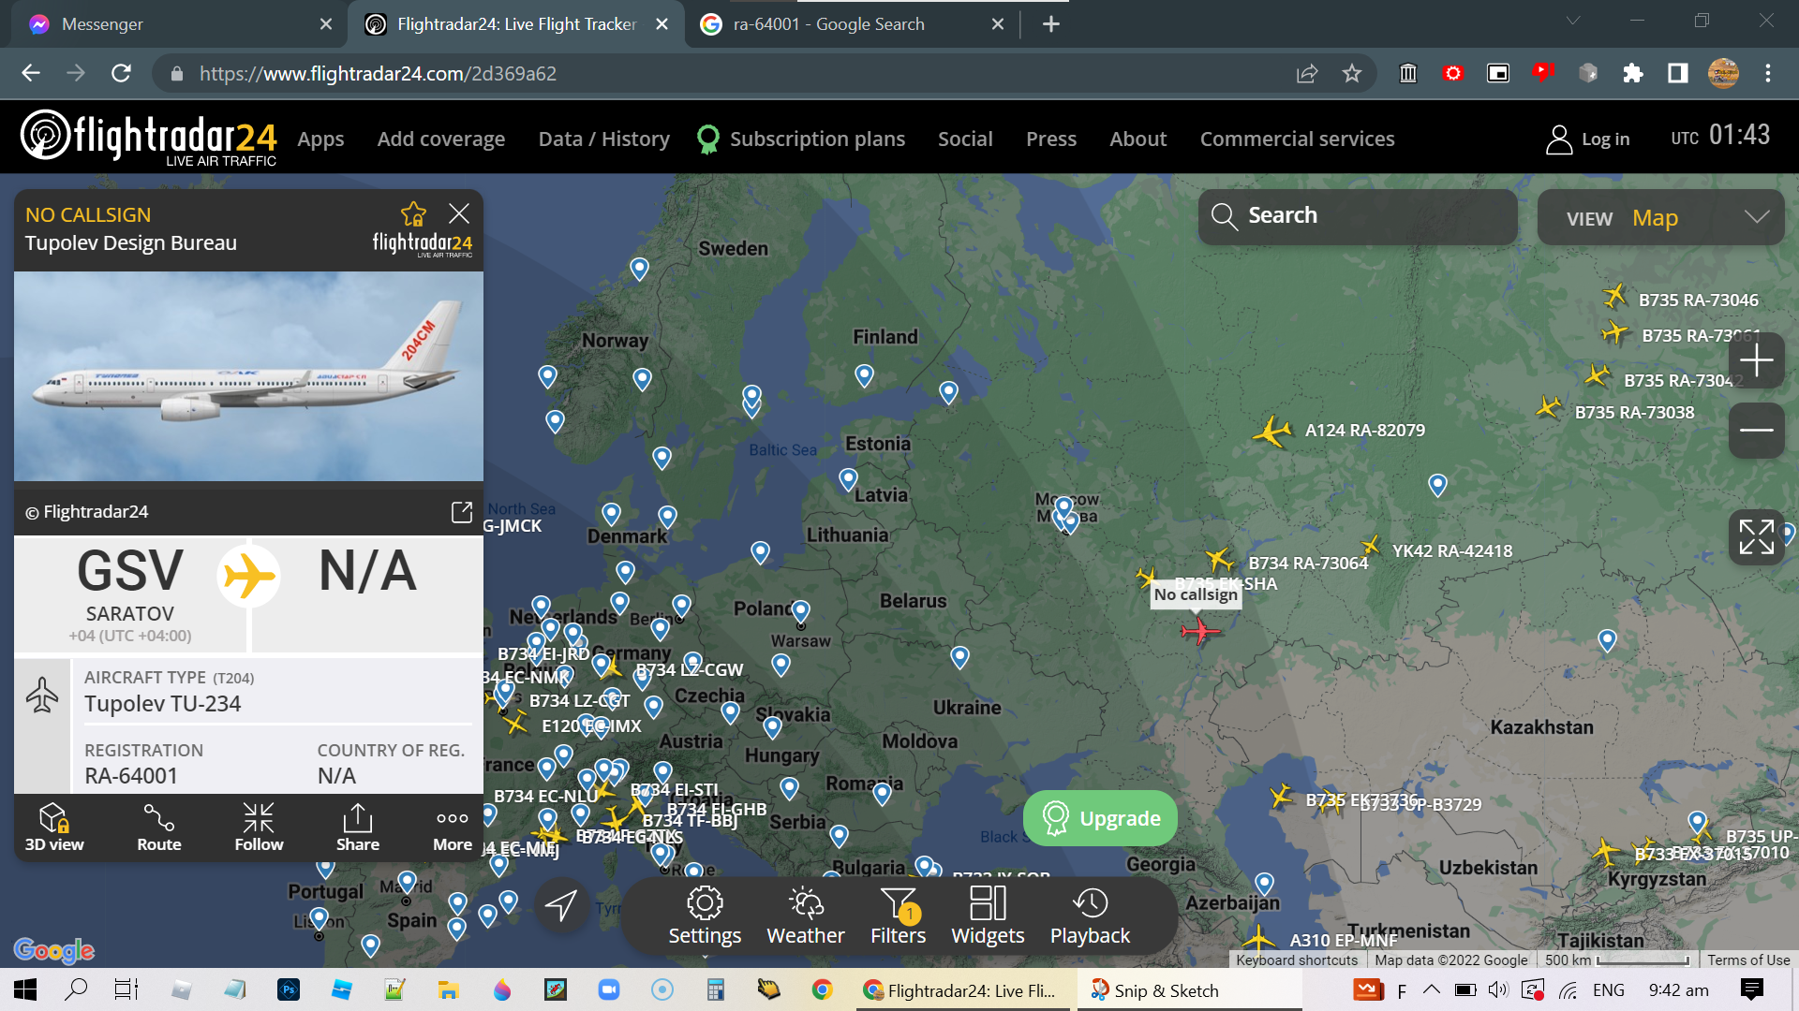The height and width of the screenshot is (1011, 1799).
Task: Open Windows taskbar search
Action: pos(76,989)
